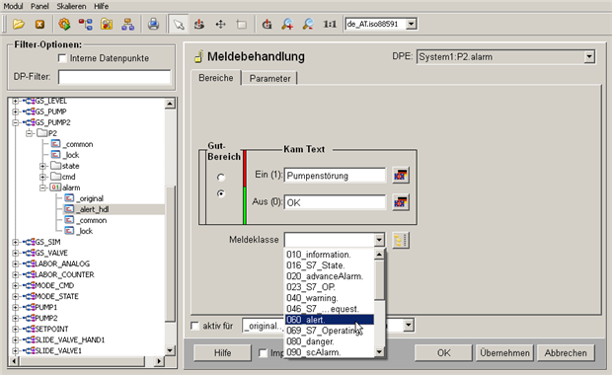Image resolution: width=612 pixels, height=375 pixels.
Task: Choose 010_information. from the list
Action: (x=330, y=255)
